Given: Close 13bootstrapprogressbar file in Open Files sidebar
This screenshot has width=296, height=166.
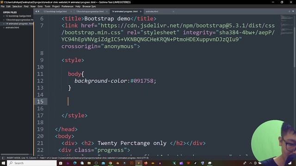Looking at the screenshot, I should [4, 20].
